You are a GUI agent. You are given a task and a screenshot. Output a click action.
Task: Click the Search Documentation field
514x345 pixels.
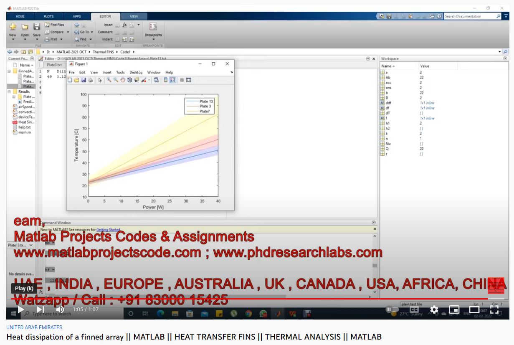(x=470, y=16)
